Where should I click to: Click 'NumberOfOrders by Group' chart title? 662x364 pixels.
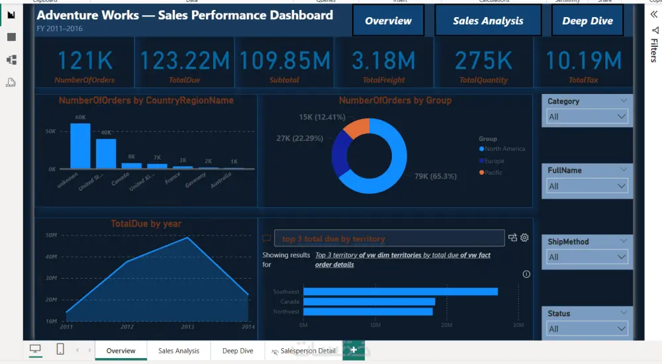pyautogui.click(x=395, y=101)
